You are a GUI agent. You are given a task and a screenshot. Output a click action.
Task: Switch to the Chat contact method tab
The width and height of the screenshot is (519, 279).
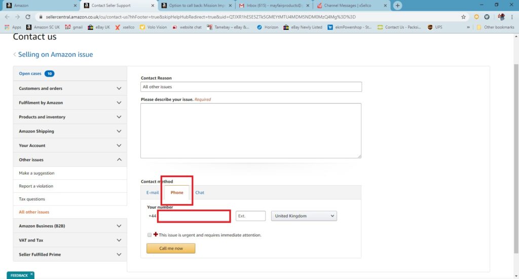[x=200, y=193]
